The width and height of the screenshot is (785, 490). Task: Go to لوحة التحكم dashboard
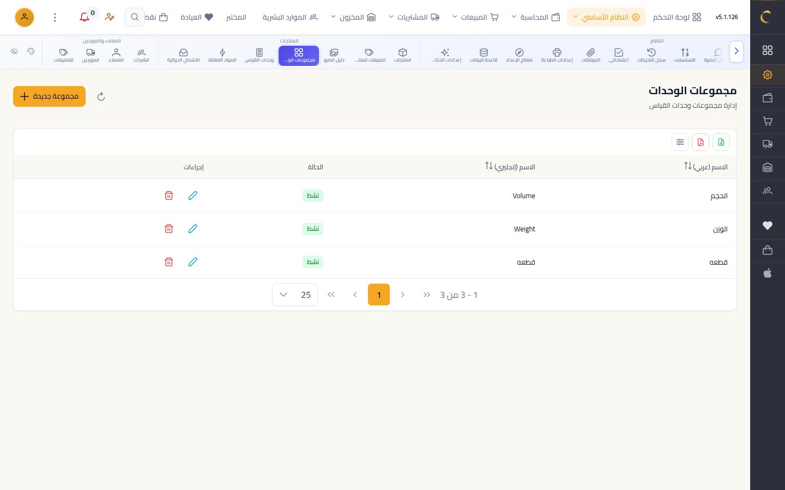click(677, 17)
